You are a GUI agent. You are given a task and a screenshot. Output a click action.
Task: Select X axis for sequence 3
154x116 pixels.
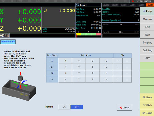[65, 73]
